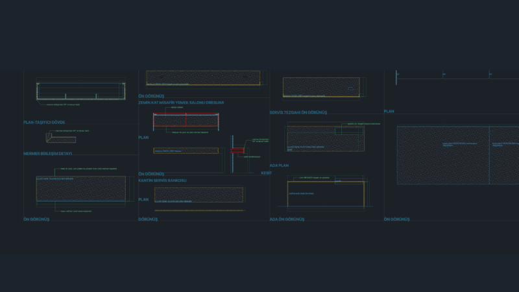519x292 pixels.
Task: Click the GÖRÜNÜŞ label below kantin bankosu
Action: coord(148,219)
